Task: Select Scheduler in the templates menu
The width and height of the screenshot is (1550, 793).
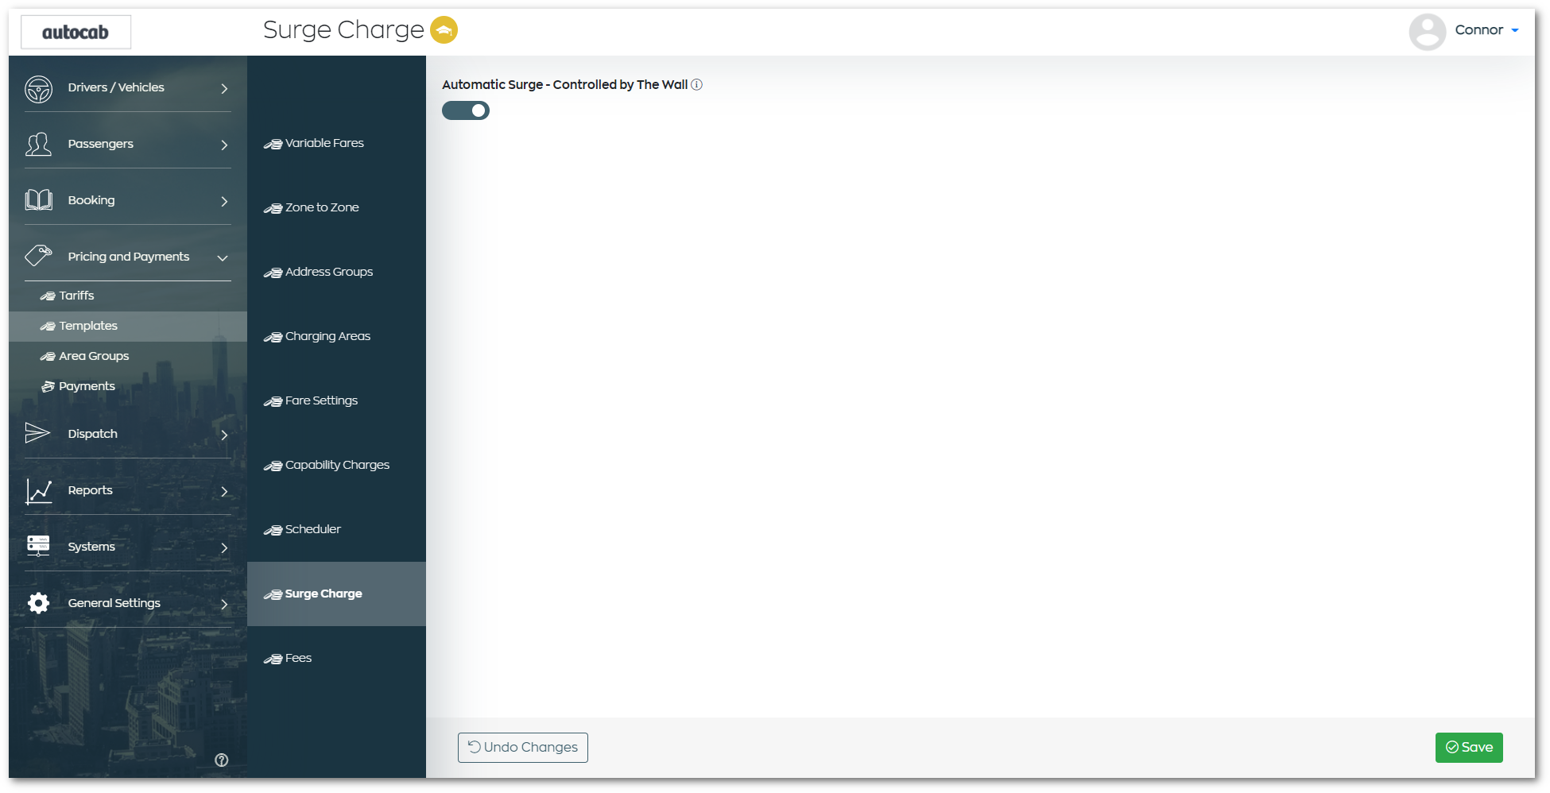Action: click(x=336, y=529)
